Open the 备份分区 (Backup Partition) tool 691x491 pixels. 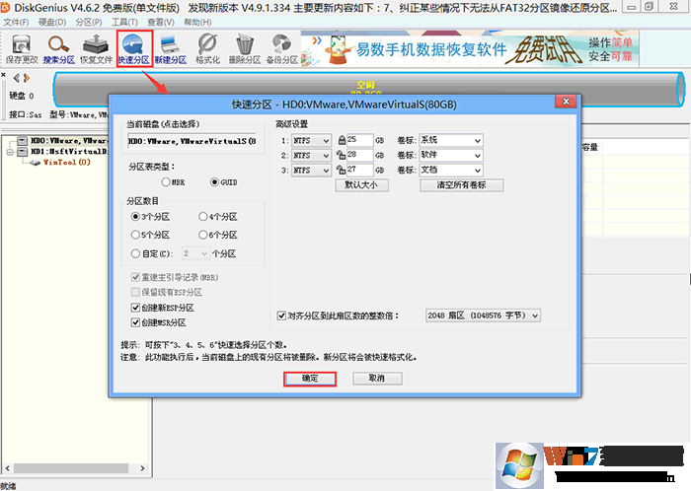click(x=281, y=47)
